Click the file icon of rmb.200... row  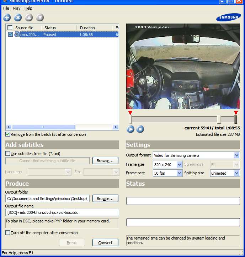point(17,35)
